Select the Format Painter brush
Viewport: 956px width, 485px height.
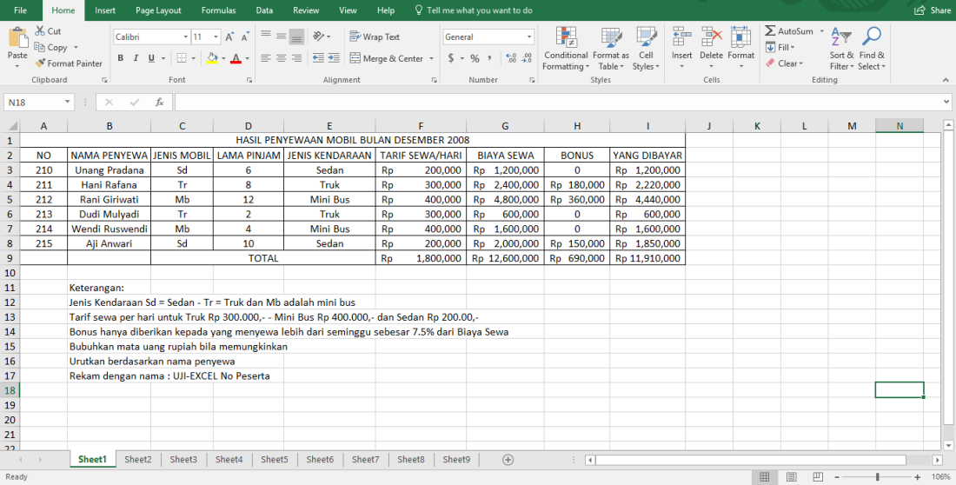(40, 63)
